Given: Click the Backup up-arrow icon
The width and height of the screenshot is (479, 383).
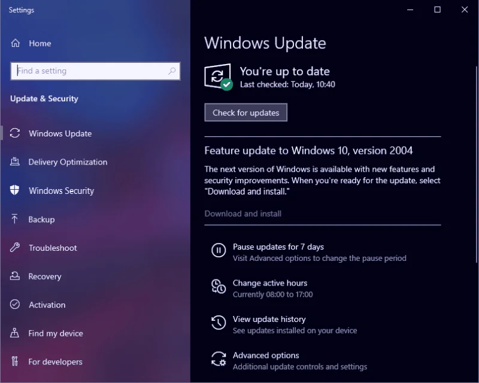Looking at the screenshot, I should (15, 220).
